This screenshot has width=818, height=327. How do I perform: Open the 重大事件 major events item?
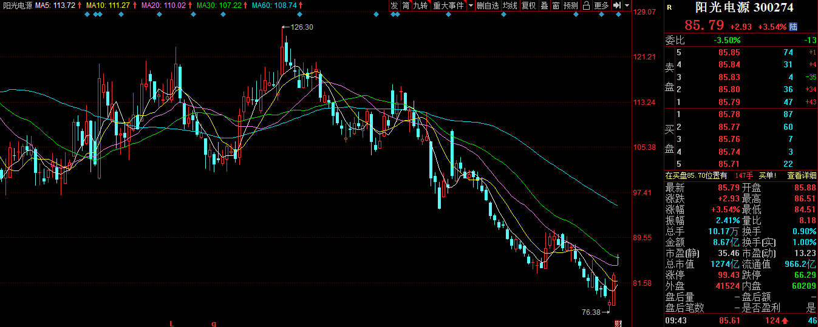(448, 5)
